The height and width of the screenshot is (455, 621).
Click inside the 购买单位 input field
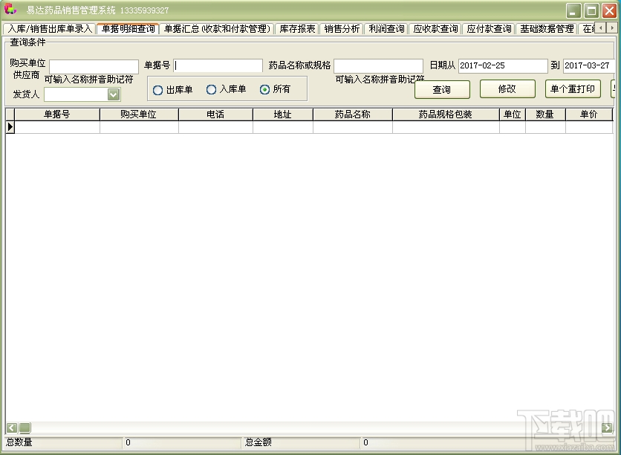coord(93,65)
